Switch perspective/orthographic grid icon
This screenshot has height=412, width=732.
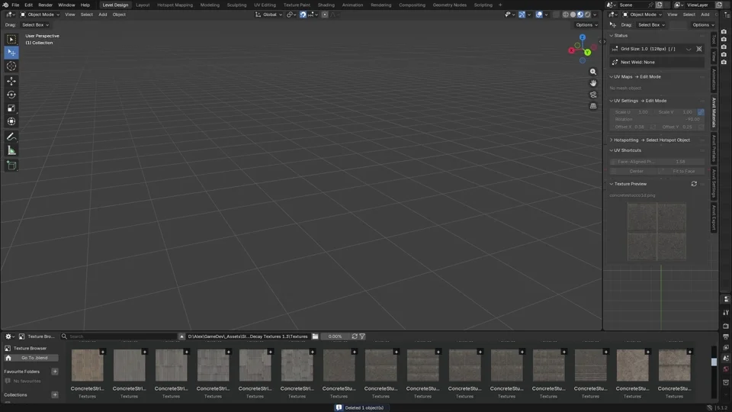[x=593, y=106]
